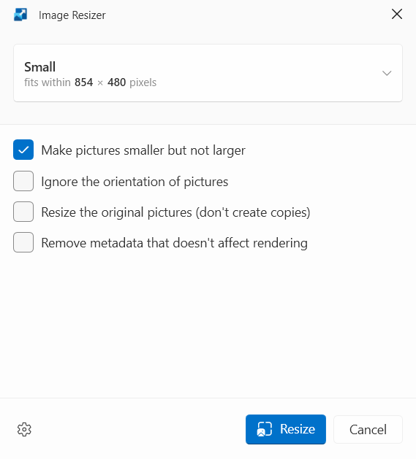
Task: Cancel the resize operation
Action: pyautogui.click(x=368, y=429)
